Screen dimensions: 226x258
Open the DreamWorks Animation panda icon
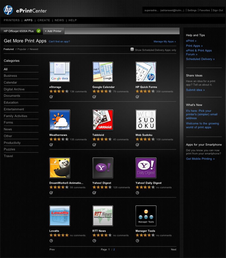[59, 168]
